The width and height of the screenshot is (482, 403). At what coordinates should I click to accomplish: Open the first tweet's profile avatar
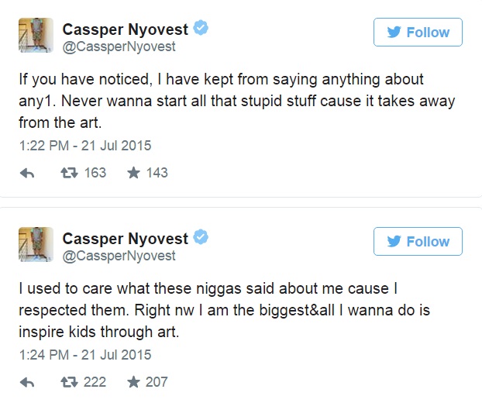click(x=36, y=36)
